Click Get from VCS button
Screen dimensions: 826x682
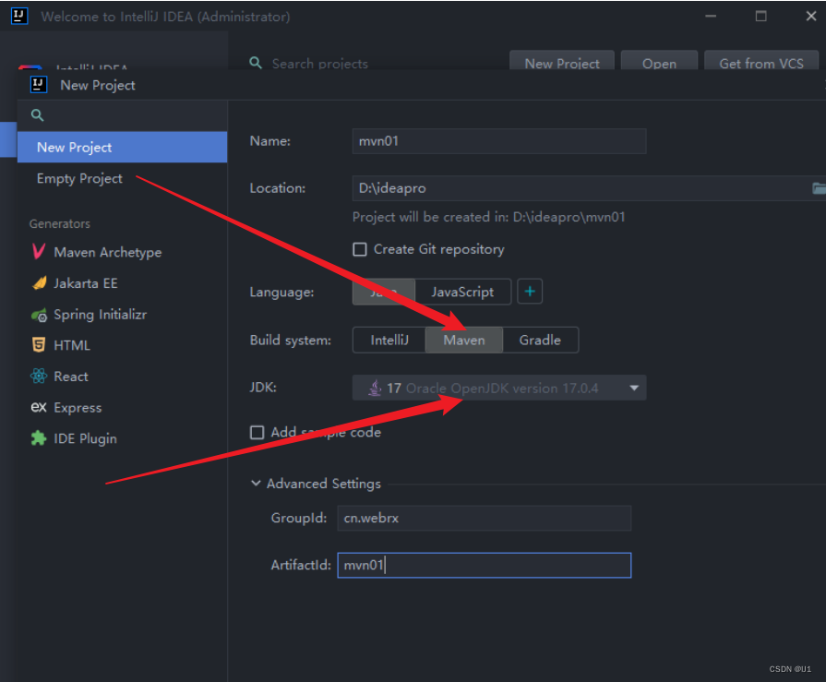(x=761, y=62)
